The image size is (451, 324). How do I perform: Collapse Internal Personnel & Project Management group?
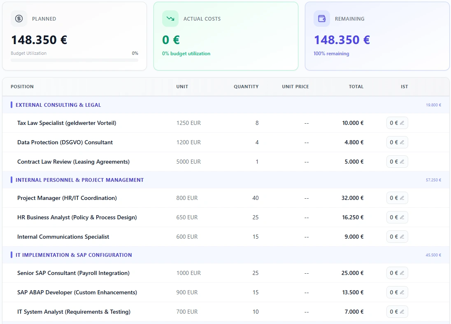pos(79,180)
